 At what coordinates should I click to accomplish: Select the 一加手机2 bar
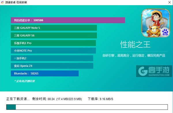(x=52, y=58)
